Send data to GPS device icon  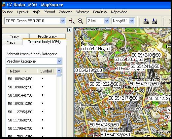click(x=146, y=21)
